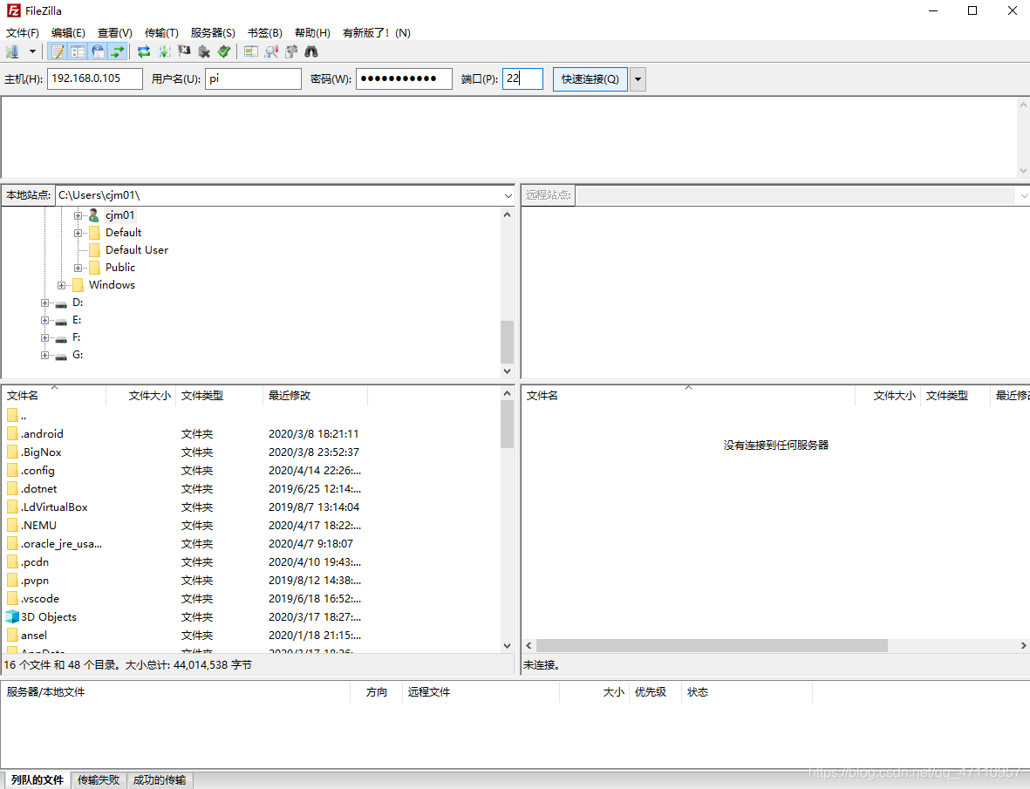Open the 查看(V) menu
The height and width of the screenshot is (789, 1030).
[x=115, y=33]
